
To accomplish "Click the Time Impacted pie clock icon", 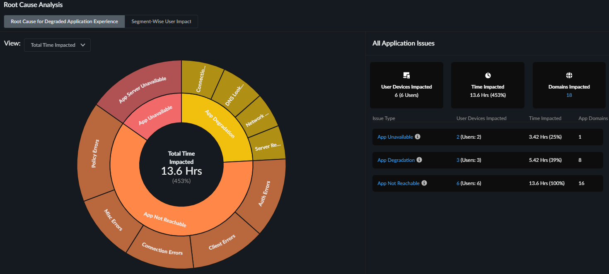I will coord(488,75).
